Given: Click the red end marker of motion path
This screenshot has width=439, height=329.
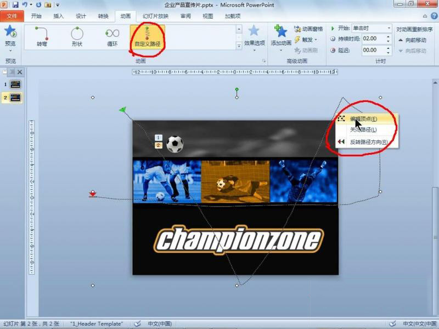Looking at the screenshot, I should coord(93,194).
